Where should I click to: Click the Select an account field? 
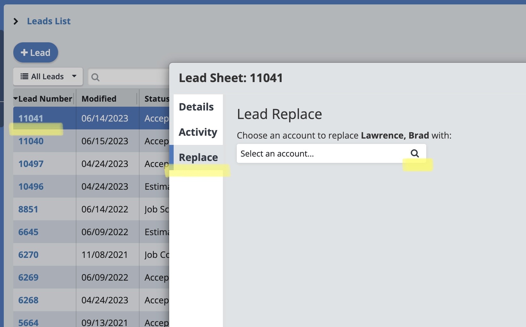(322, 154)
